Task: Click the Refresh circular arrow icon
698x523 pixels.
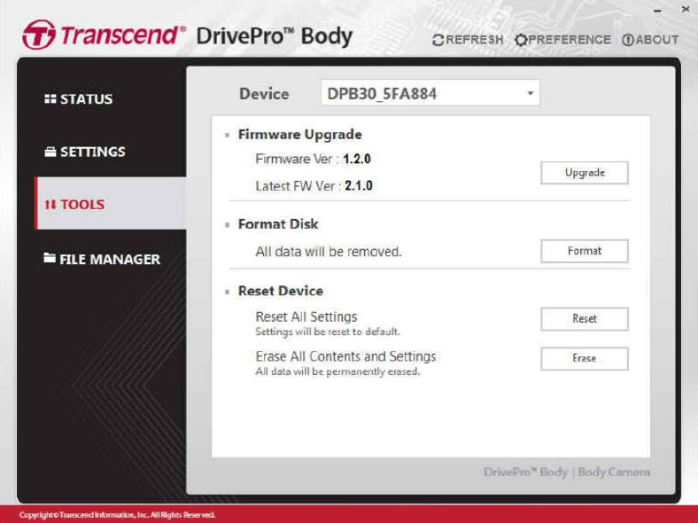Action: coord(438,40)
